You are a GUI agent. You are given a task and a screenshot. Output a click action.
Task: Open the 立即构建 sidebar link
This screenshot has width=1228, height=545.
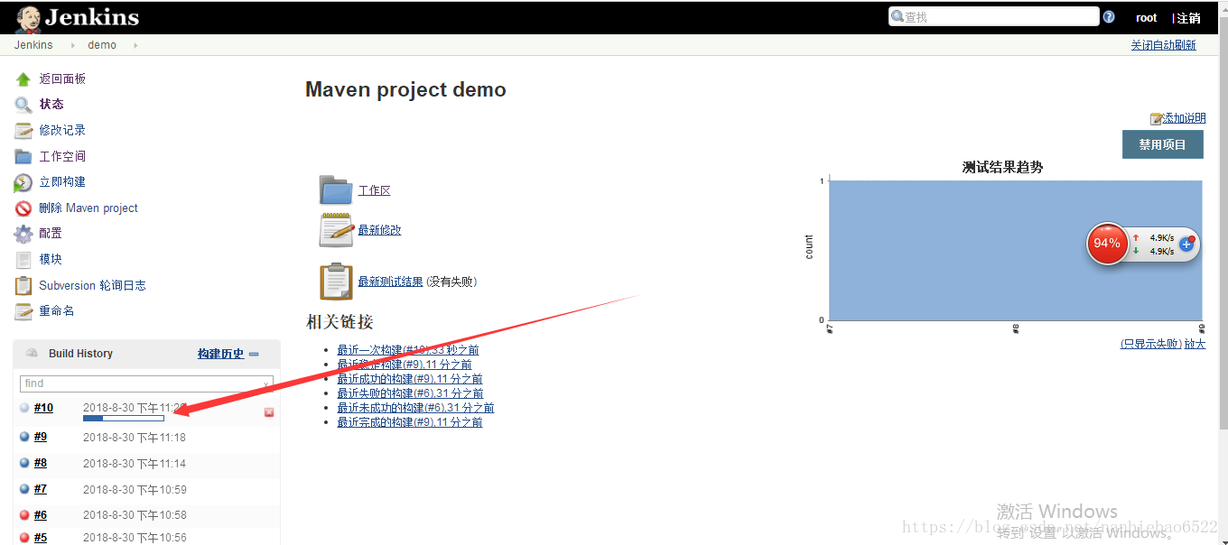(62, 182)
